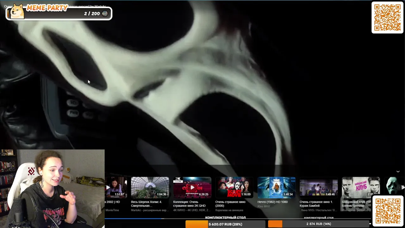Open the 1:04:36 Sherlock Holmes 4 thumbnail
The image size is (405, 228).
pos(150,187)
